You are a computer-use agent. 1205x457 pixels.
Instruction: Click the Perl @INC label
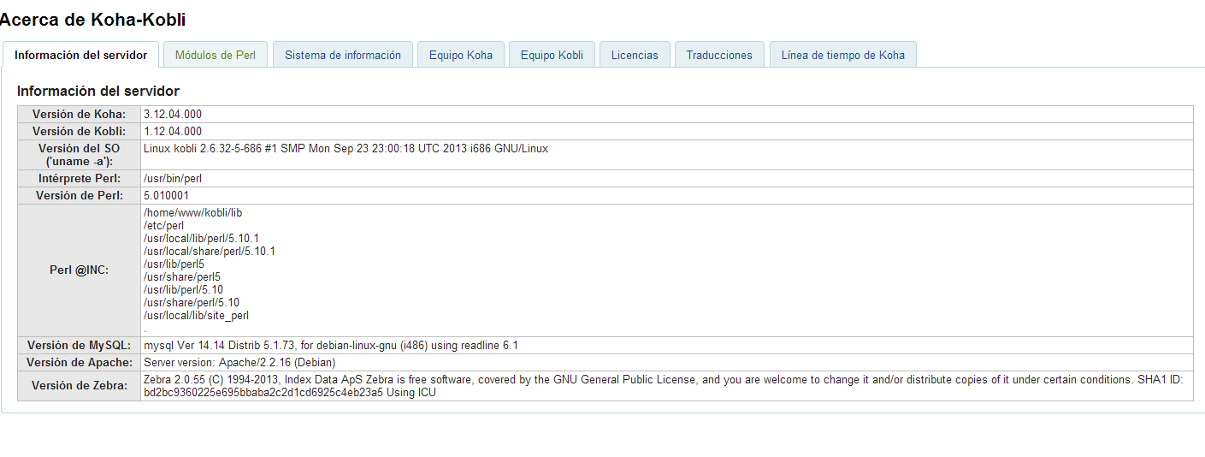point(79,270)
